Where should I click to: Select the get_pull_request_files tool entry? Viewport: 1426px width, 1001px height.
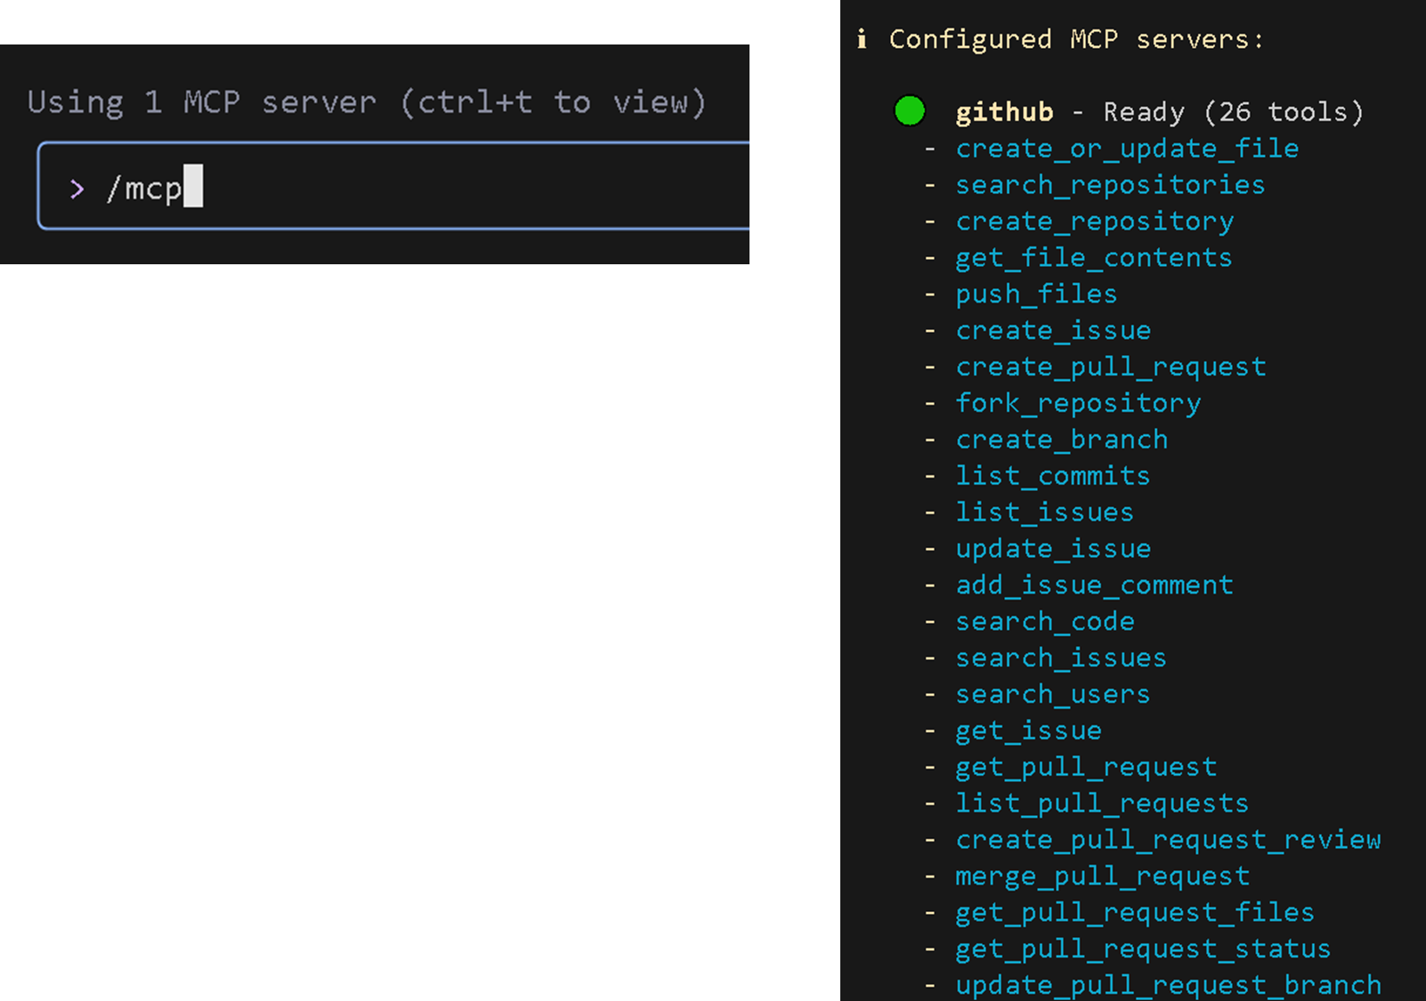(1135, 914)
